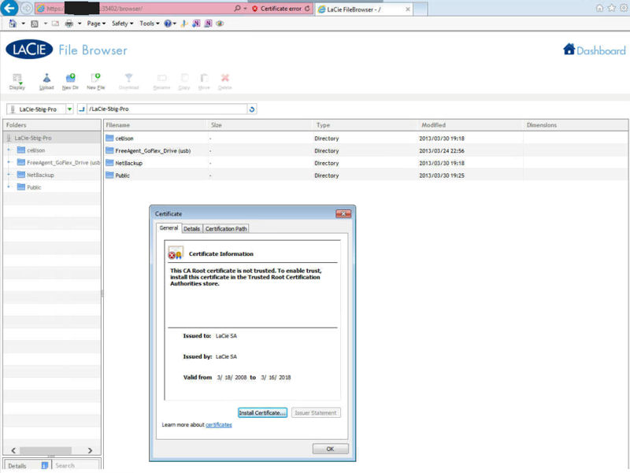This screenshot has height=473, width=630.
Task: Click the Dashboard home icon
Action: point(569,49)
